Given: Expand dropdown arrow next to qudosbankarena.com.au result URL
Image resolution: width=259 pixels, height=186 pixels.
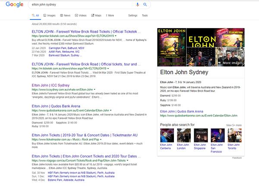Looking at the screenshot, I should (111, 110).
